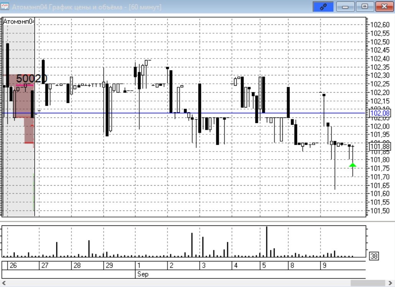Viewport: 395px width, 287px height.
Task: Click the chart window icon in title bar
Action: tap(5, 7)
